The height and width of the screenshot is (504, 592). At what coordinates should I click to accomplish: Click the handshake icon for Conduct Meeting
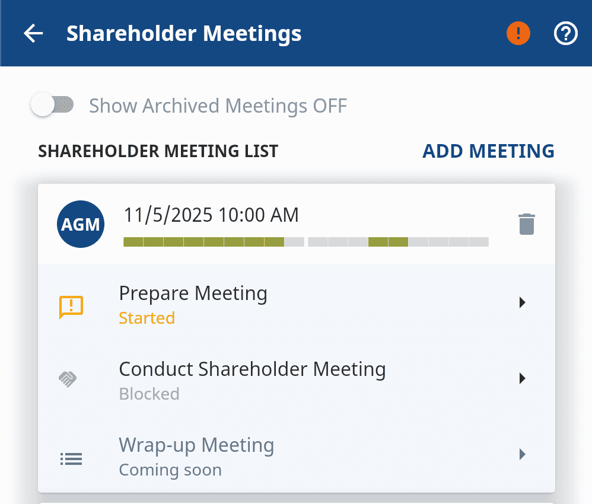(68, 379)
